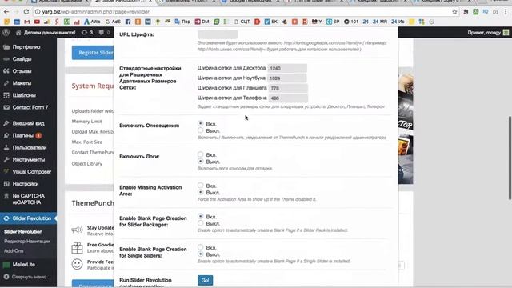Click the URL Шрифта input field
Image resolution: width=512 pixels, height=288 pixels.
click(x=218, y=34)
